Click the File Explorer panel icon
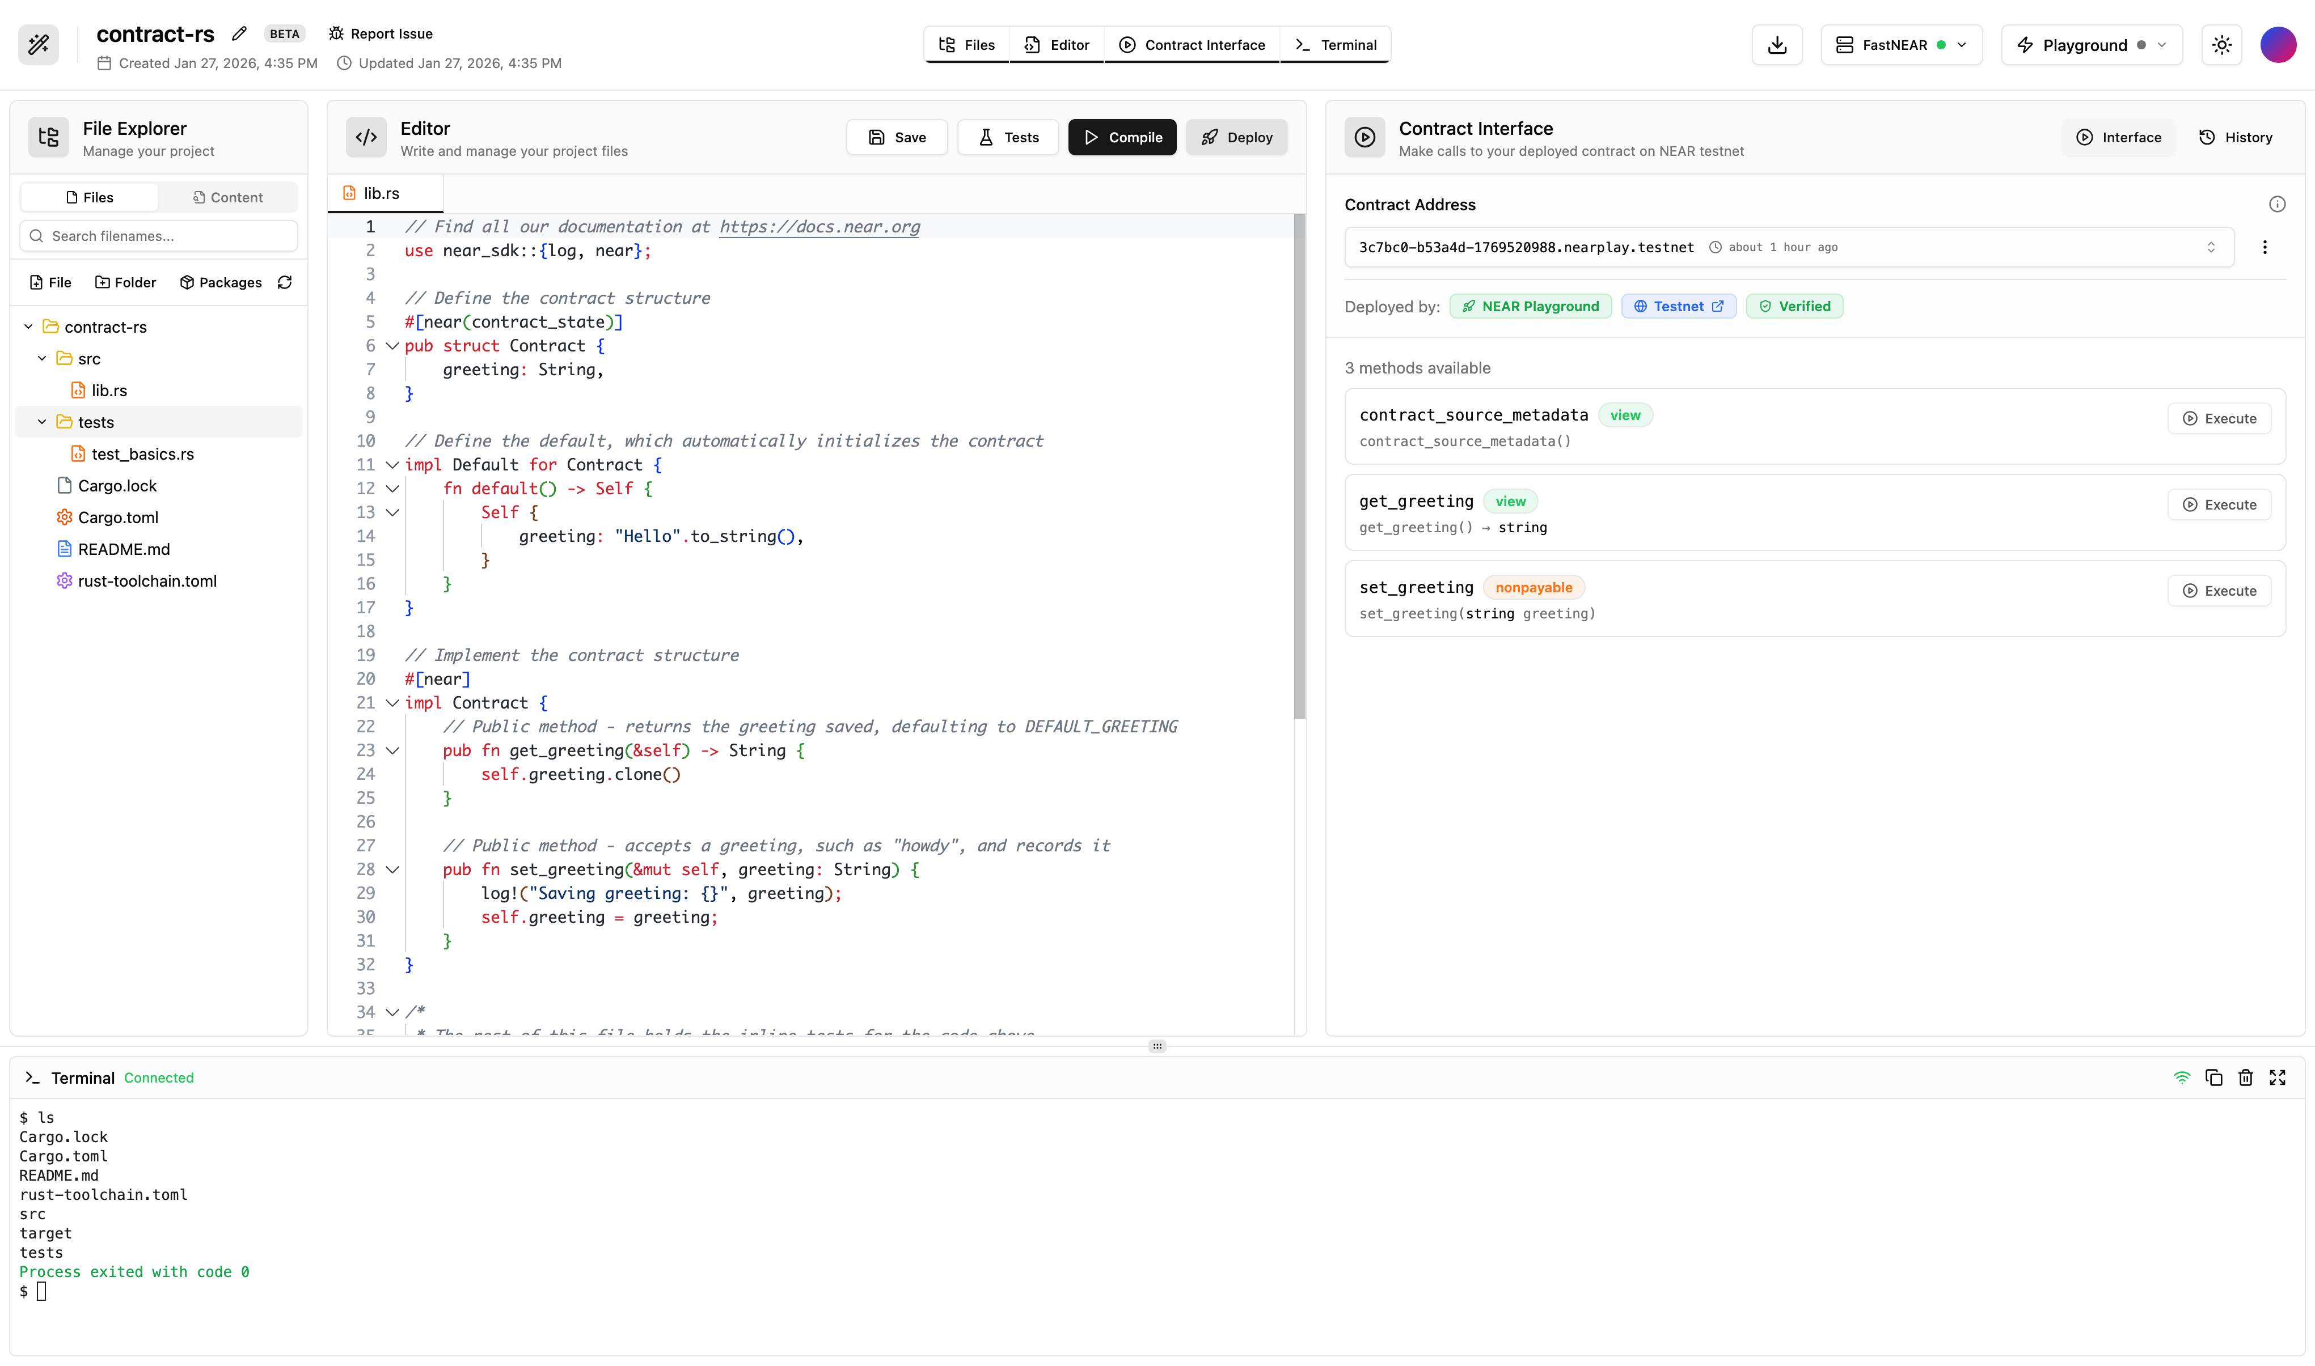 coord(49,138)
